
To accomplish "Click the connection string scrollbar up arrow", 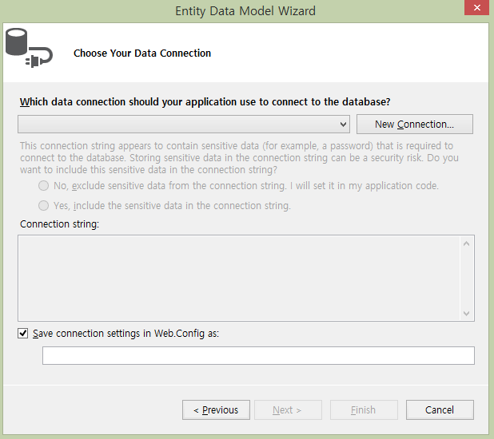I will (467, 244).
